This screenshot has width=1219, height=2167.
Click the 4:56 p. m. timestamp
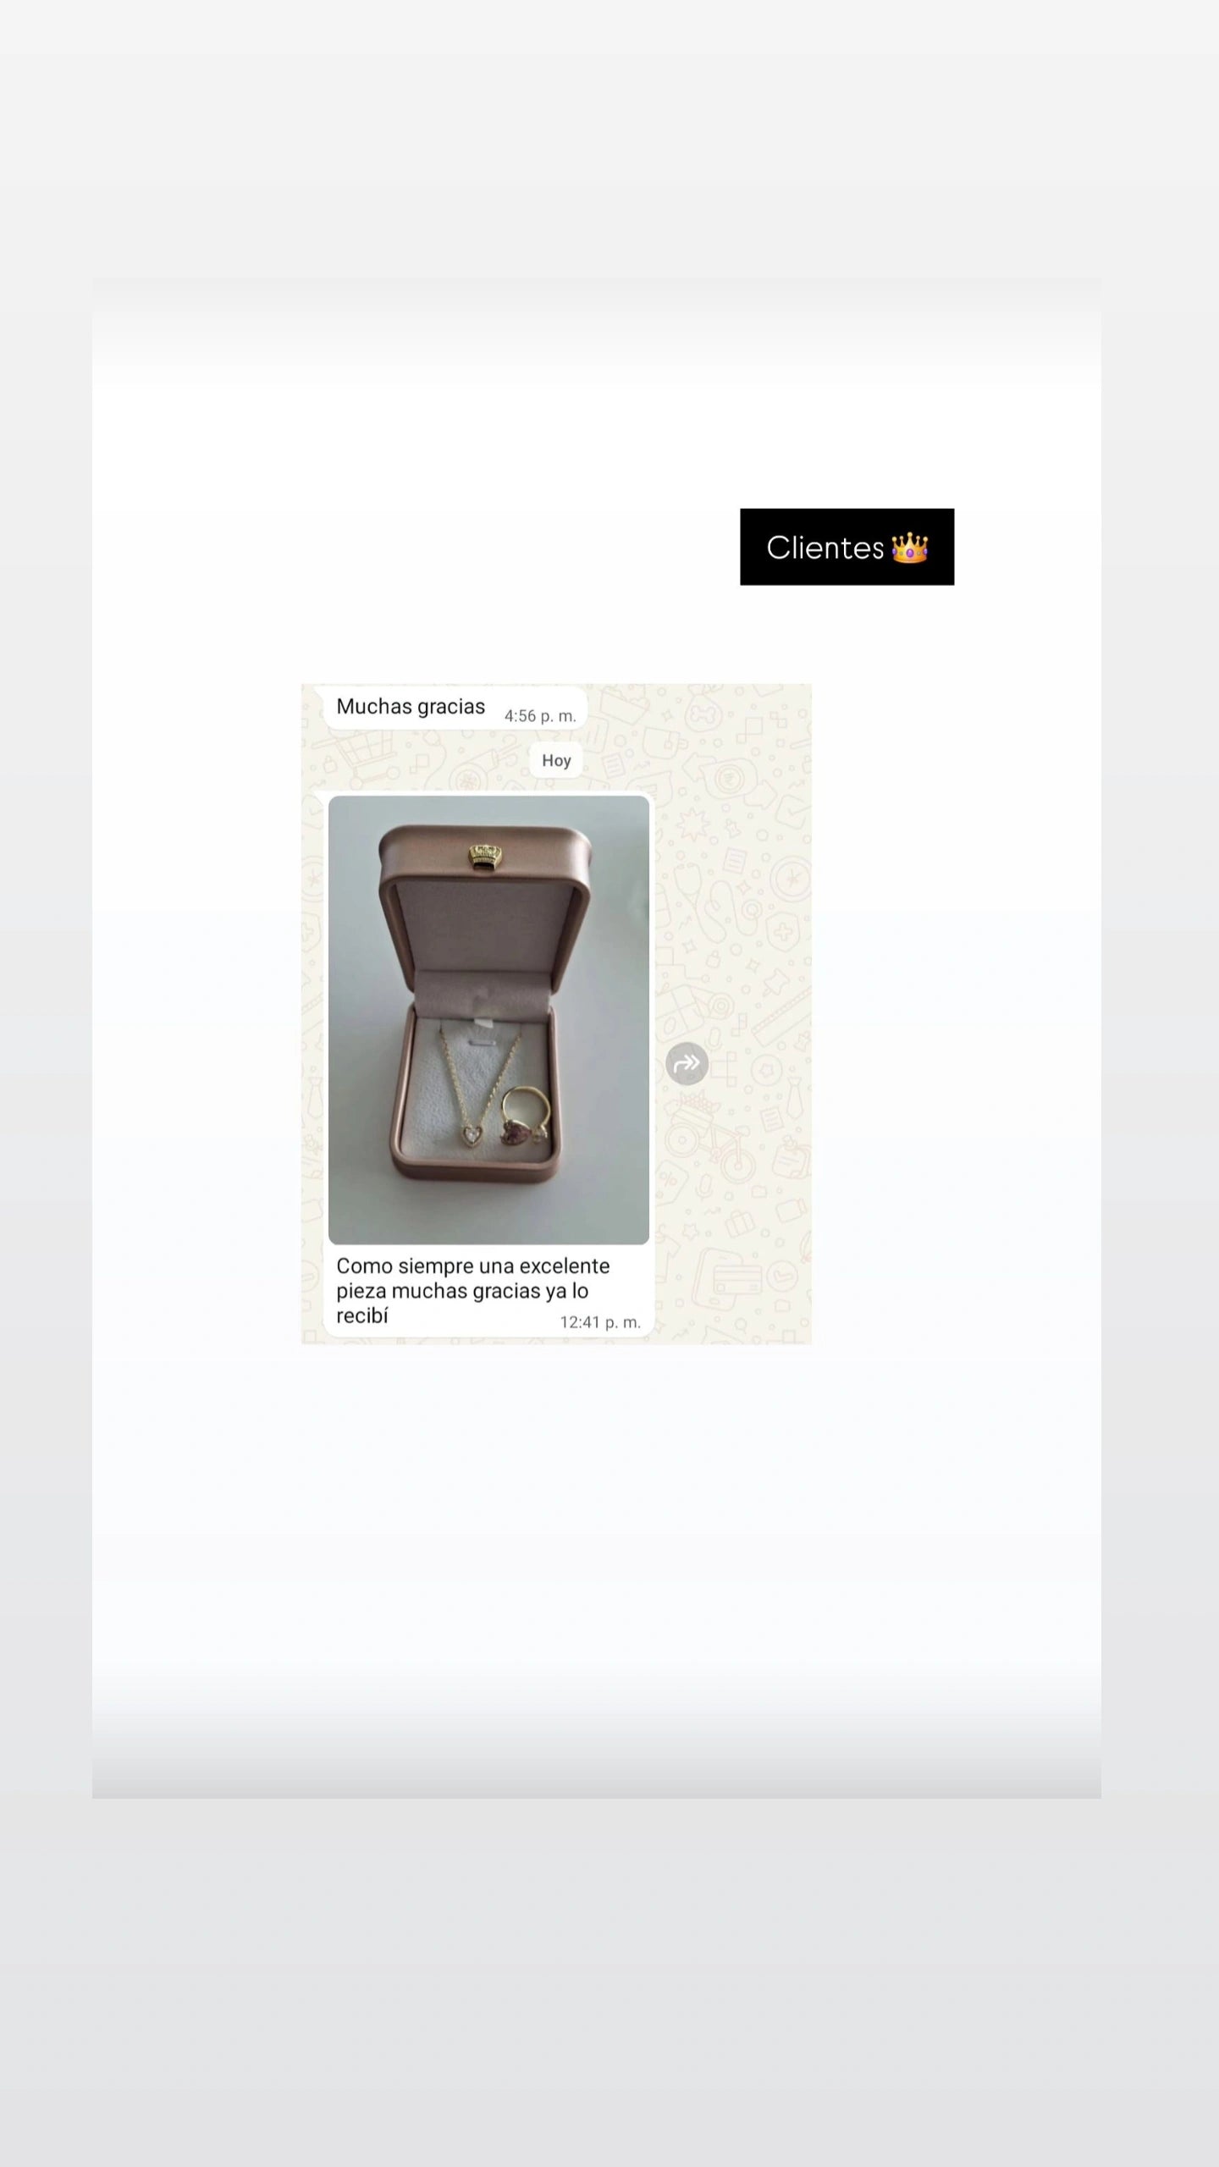click(x=540, y=716)
